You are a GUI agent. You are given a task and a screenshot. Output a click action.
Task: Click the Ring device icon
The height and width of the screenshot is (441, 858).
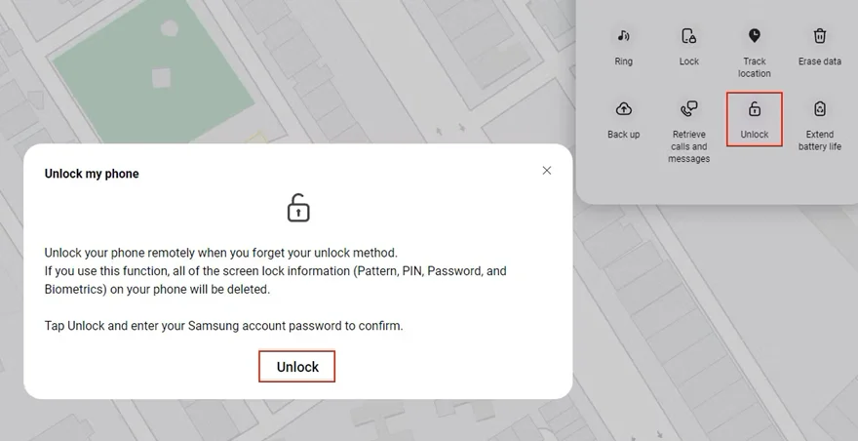click(x=623, y=36)
